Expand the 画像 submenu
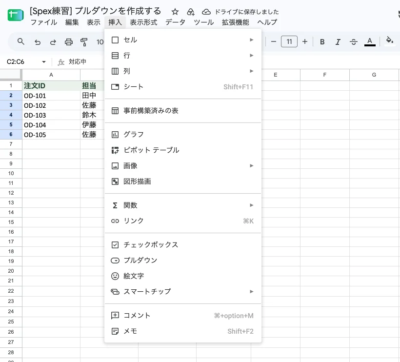 tap(182, 166)
